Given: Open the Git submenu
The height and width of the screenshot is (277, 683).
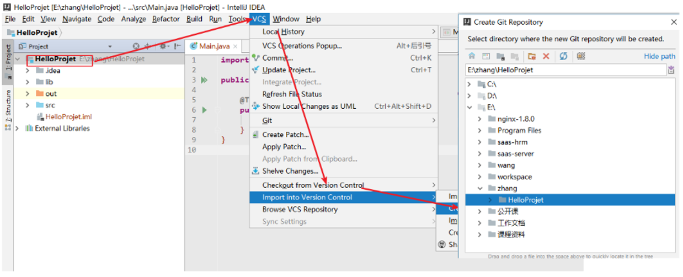Looking at the screenshot, I should tap(344, 120).
